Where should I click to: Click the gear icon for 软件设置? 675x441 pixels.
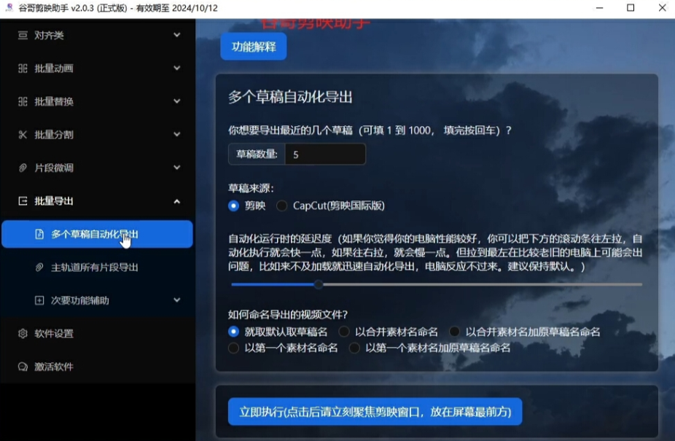[x=23, y=334]
